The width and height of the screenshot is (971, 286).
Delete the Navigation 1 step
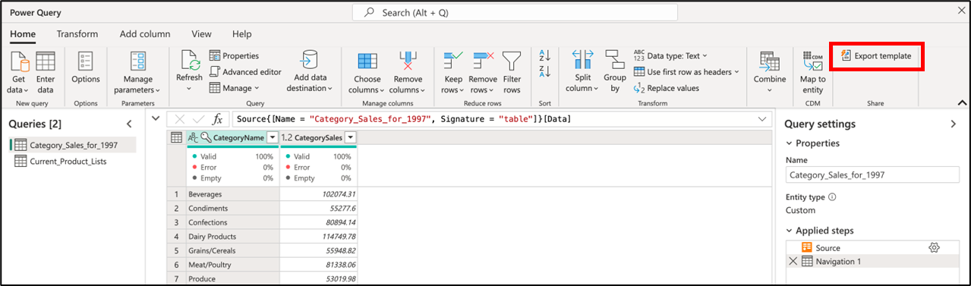coord(793,261)
